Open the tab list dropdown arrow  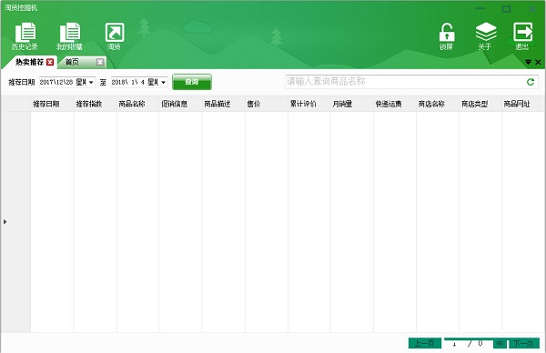click(528, 62)
